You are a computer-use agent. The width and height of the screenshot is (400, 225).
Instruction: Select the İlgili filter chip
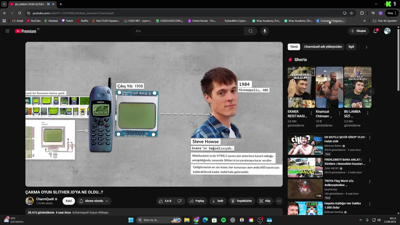(x=351, y=47)
